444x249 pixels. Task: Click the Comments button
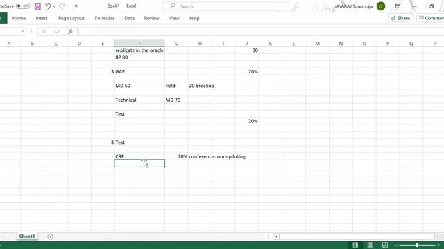[x=430, y=18]
